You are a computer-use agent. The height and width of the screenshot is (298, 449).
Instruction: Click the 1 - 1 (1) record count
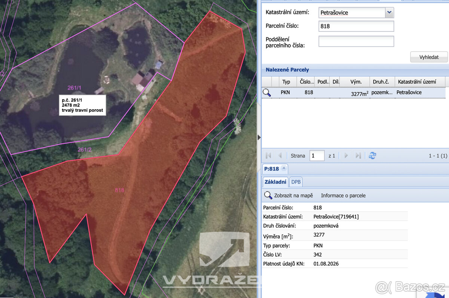(x=438, y=156)
